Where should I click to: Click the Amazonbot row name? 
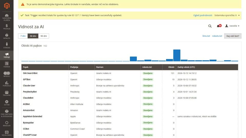click(29, 110)
